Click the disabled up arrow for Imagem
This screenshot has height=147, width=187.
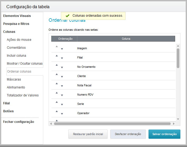click(57, 46)
